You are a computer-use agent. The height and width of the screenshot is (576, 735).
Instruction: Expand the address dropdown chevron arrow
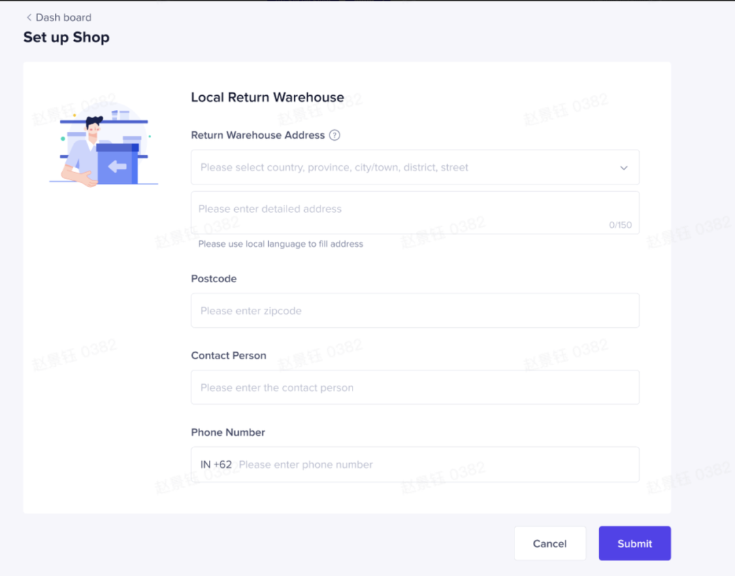[623, 168]
